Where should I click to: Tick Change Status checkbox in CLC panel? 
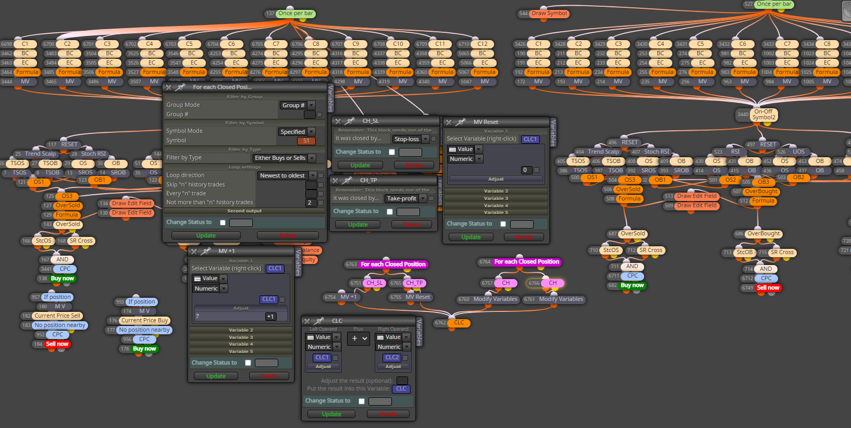362,401
